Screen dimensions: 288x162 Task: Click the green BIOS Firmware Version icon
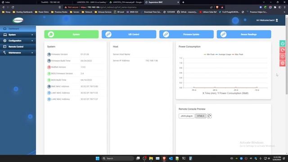point(49,74)
